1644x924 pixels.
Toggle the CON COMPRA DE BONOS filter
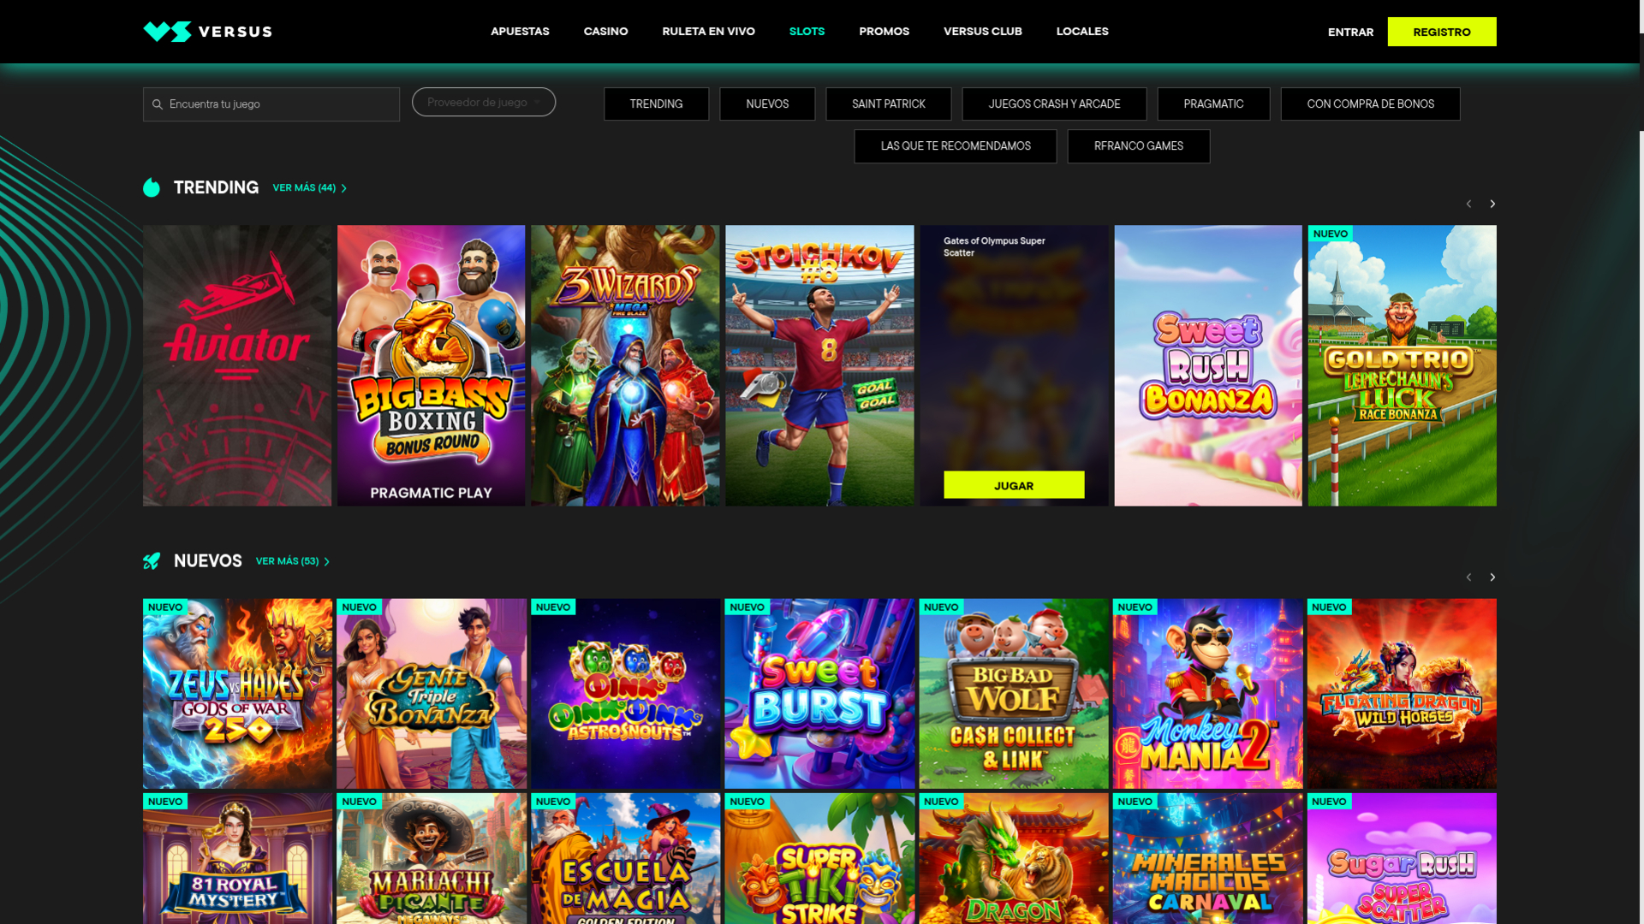coord(1370,104)
